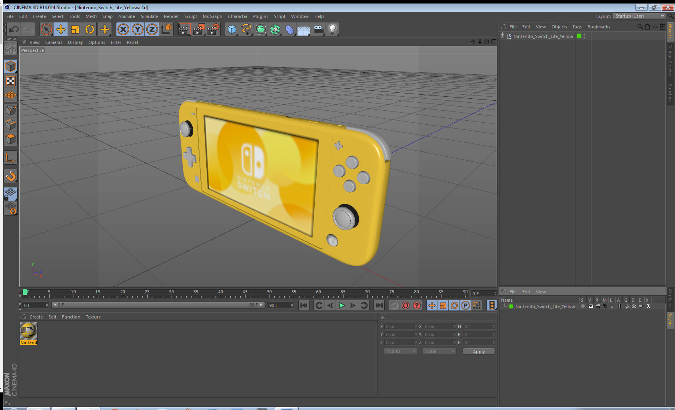Toggle the X axis lock
Viewport: 675px width, 410px height.
click(x=123, y=29)
